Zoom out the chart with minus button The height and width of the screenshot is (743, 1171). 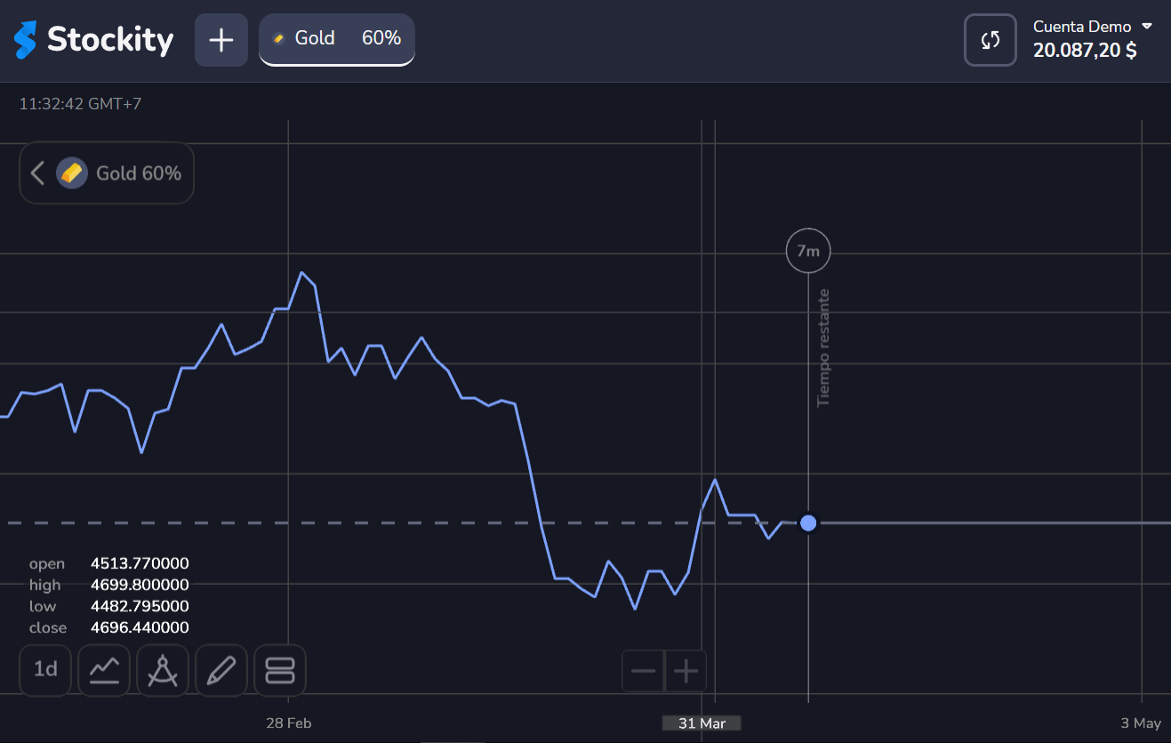point(643,671)
